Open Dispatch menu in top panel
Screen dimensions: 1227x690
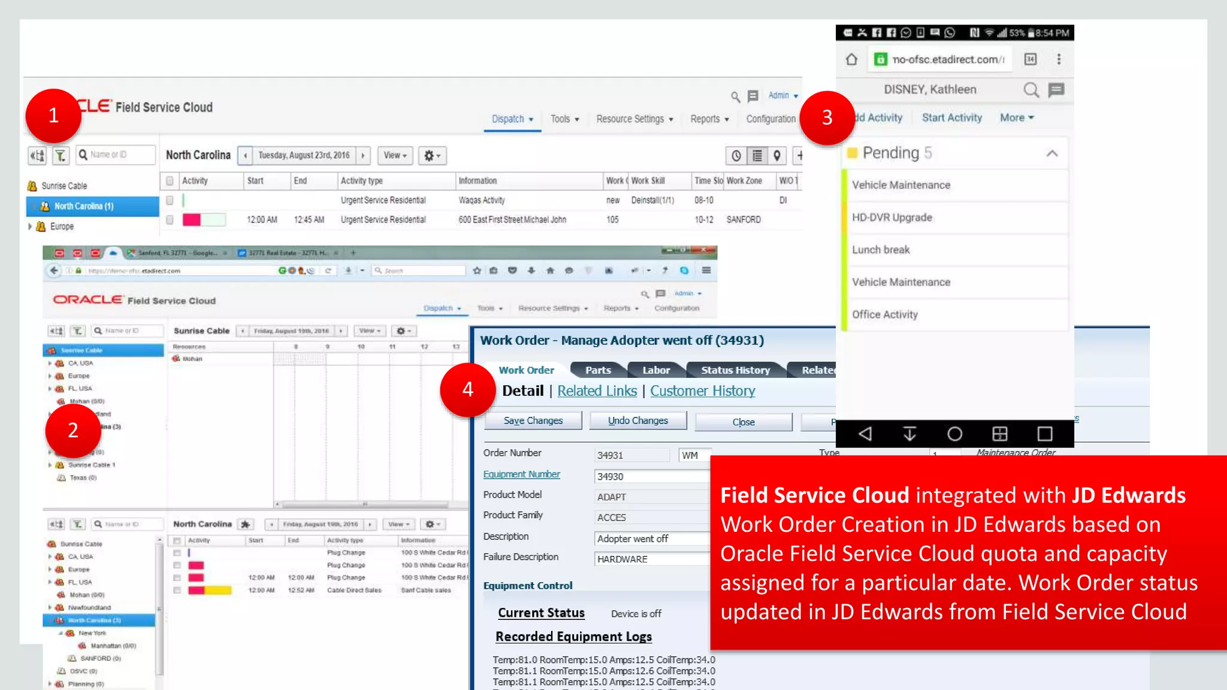(512, 119)
